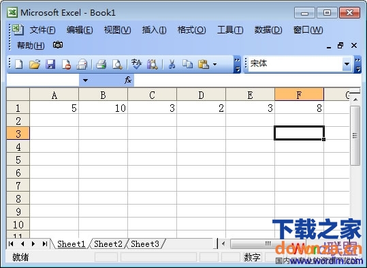Run spelling check icon
Image resolution: width=367 pixels, height=268 pixels.
pos(136,64)
